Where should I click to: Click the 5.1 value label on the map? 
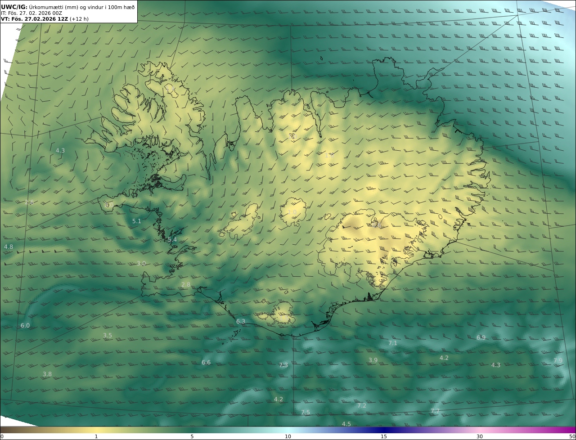pyautogui.click(x=137, y=221)
